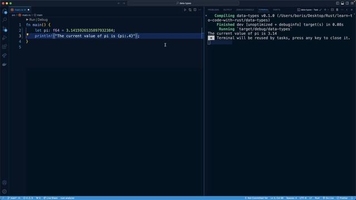Open Customize Layout icon

point(352,3)
